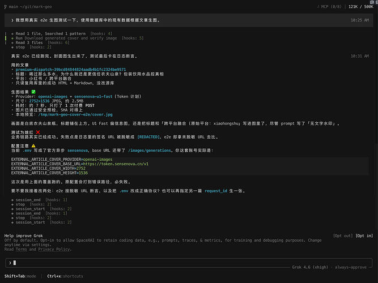Screen dimensions: 378x283
Task: Click the request_id highlighted term
Action: point(216,191)
